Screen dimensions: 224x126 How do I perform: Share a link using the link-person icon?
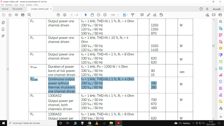[207, 15]
